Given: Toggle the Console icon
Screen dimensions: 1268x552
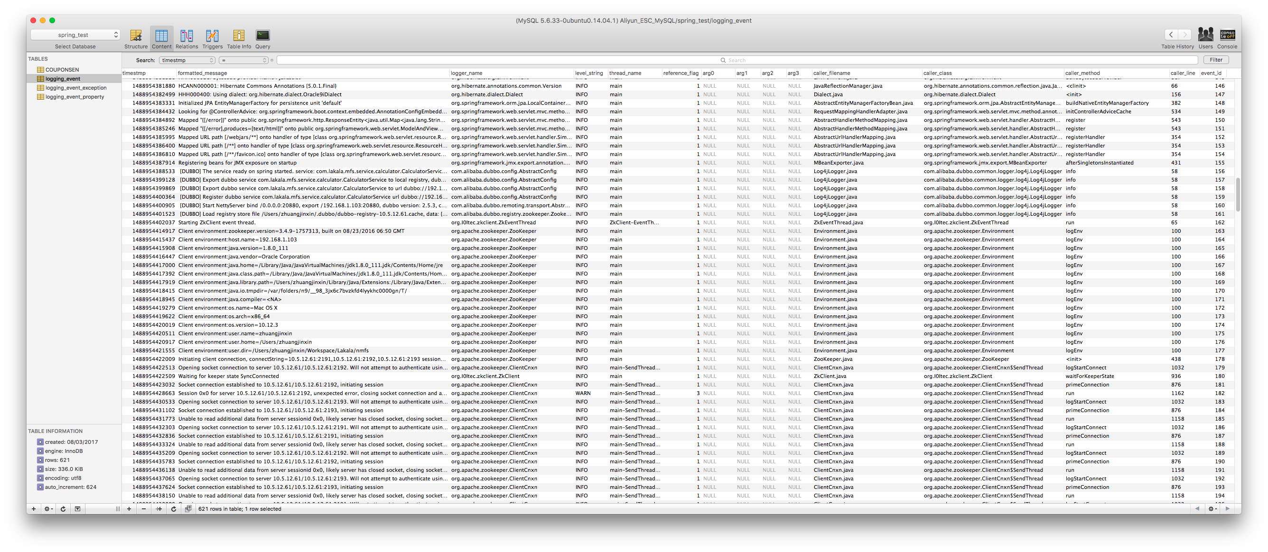Looking at the screenshot, I should coord(1227,35).
